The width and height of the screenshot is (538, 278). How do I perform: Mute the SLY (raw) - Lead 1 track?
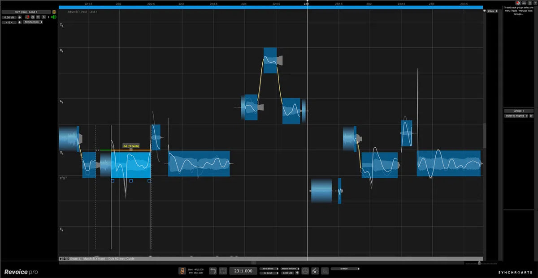[x=38, y=17]
